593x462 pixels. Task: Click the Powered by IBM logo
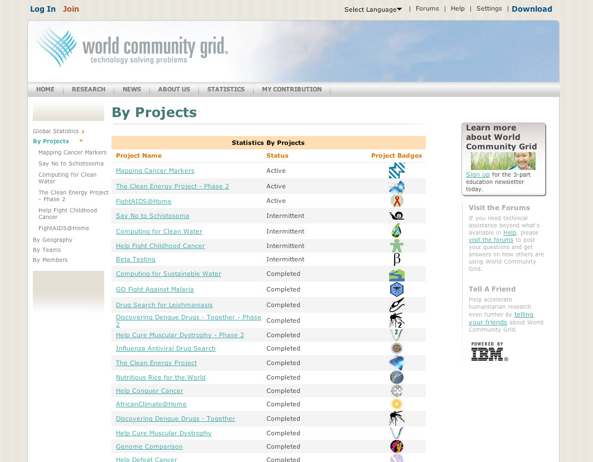coord(489,351)
